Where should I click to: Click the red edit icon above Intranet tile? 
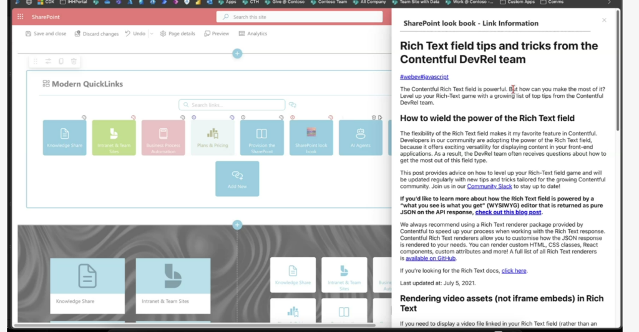click(x=134, y=117)
